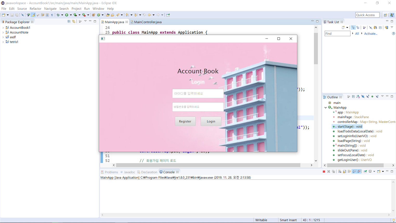Select the Debug icon in the toolbar
This screenshot has height=223, width=396.
58,15
